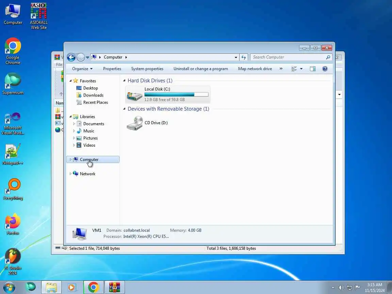Click the Change your view icon
This screenshot has height=294, width=392.
click(294, 69)
